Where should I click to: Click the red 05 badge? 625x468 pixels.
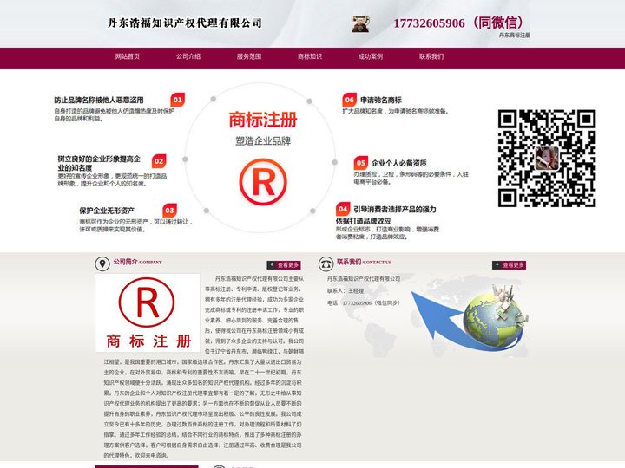[361, 163]
